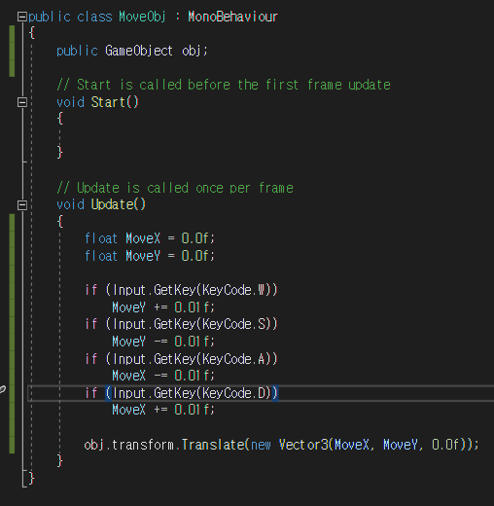
Task: Place cursor on MonoBehaviour class name
Action: (232, 17)
